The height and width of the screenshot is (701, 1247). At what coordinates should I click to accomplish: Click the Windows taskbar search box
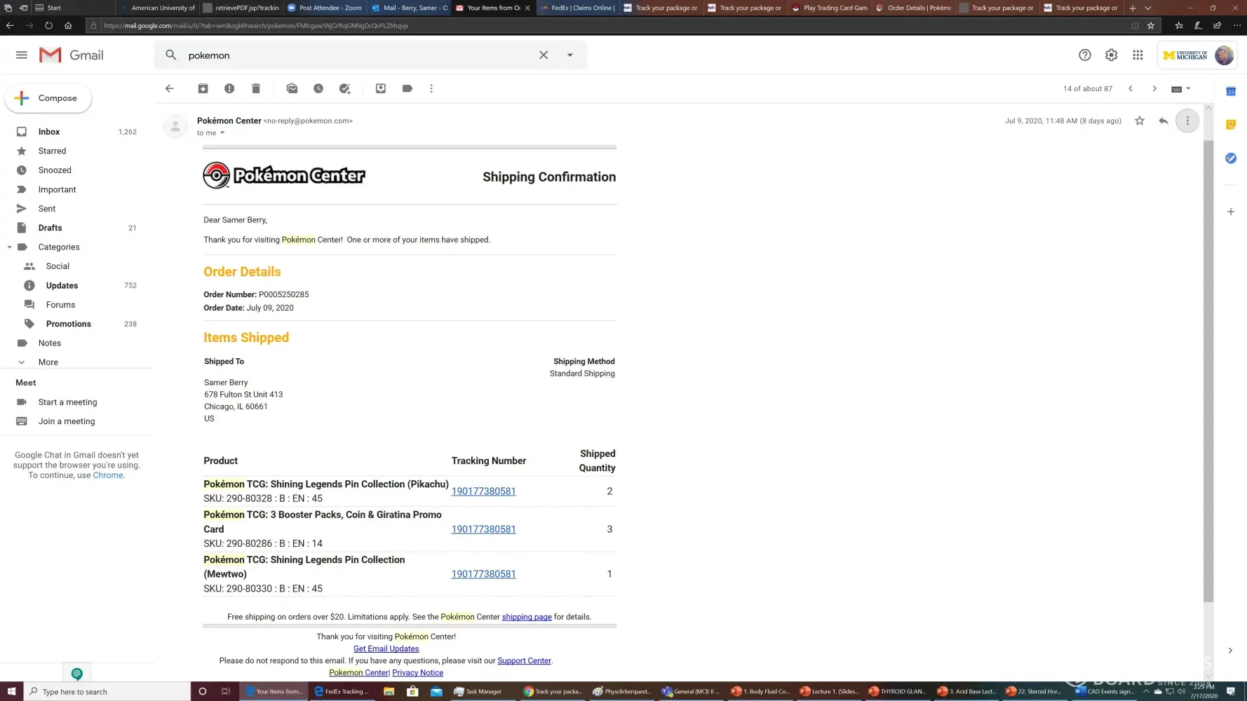[x=107, y=691]
